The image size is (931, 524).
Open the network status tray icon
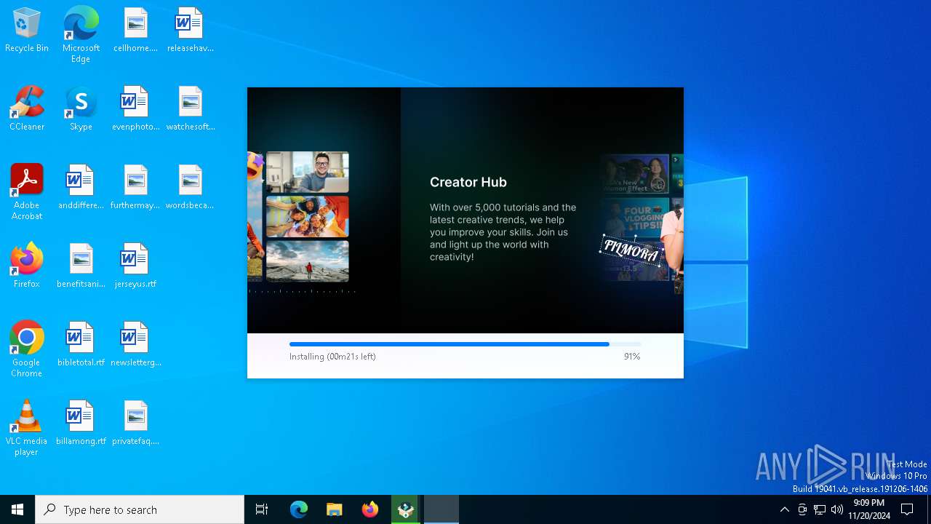coord(820,509)
